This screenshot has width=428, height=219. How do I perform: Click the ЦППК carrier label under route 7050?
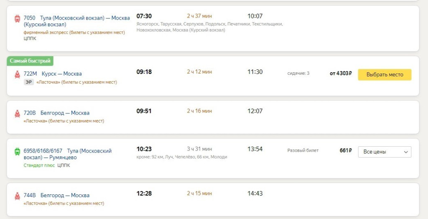click(x=30, y=38)
